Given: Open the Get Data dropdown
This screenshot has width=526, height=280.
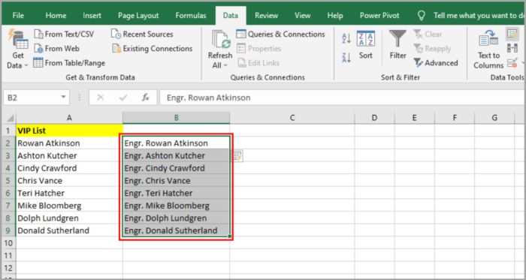Looking at the screenshot, I should 18,49.
